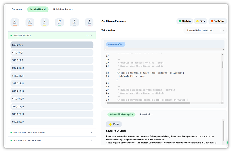Click the contract file path chip
Image resolution: width=232 pixels, height=152 pixels.
(x=116, y=44)
